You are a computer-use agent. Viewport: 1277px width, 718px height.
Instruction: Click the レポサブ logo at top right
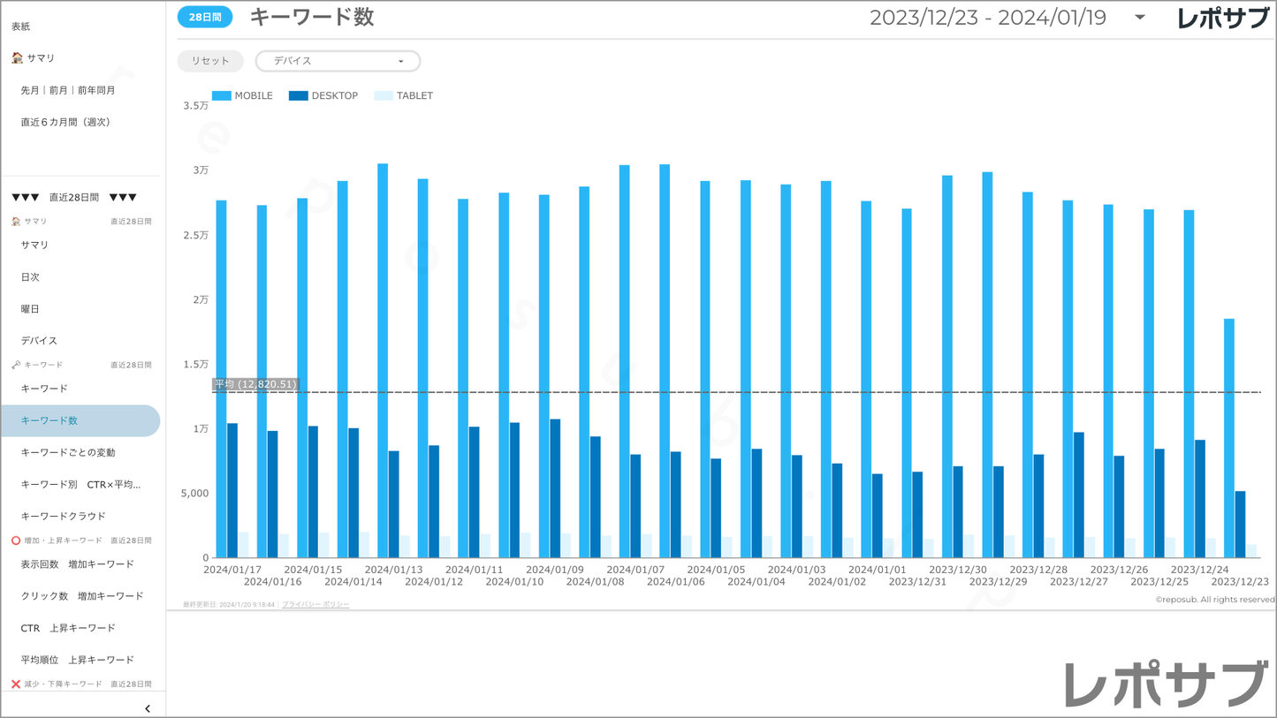click(1222, 19)
